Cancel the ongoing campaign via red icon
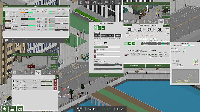 (x=126, y=55)
